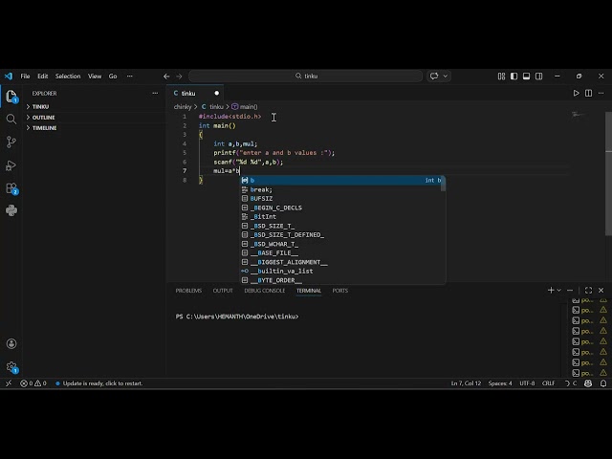Viewport: 612px width, 459px height.
Task: Open title bar overflow menu ellipsis
Action: [x=130, y=76]
